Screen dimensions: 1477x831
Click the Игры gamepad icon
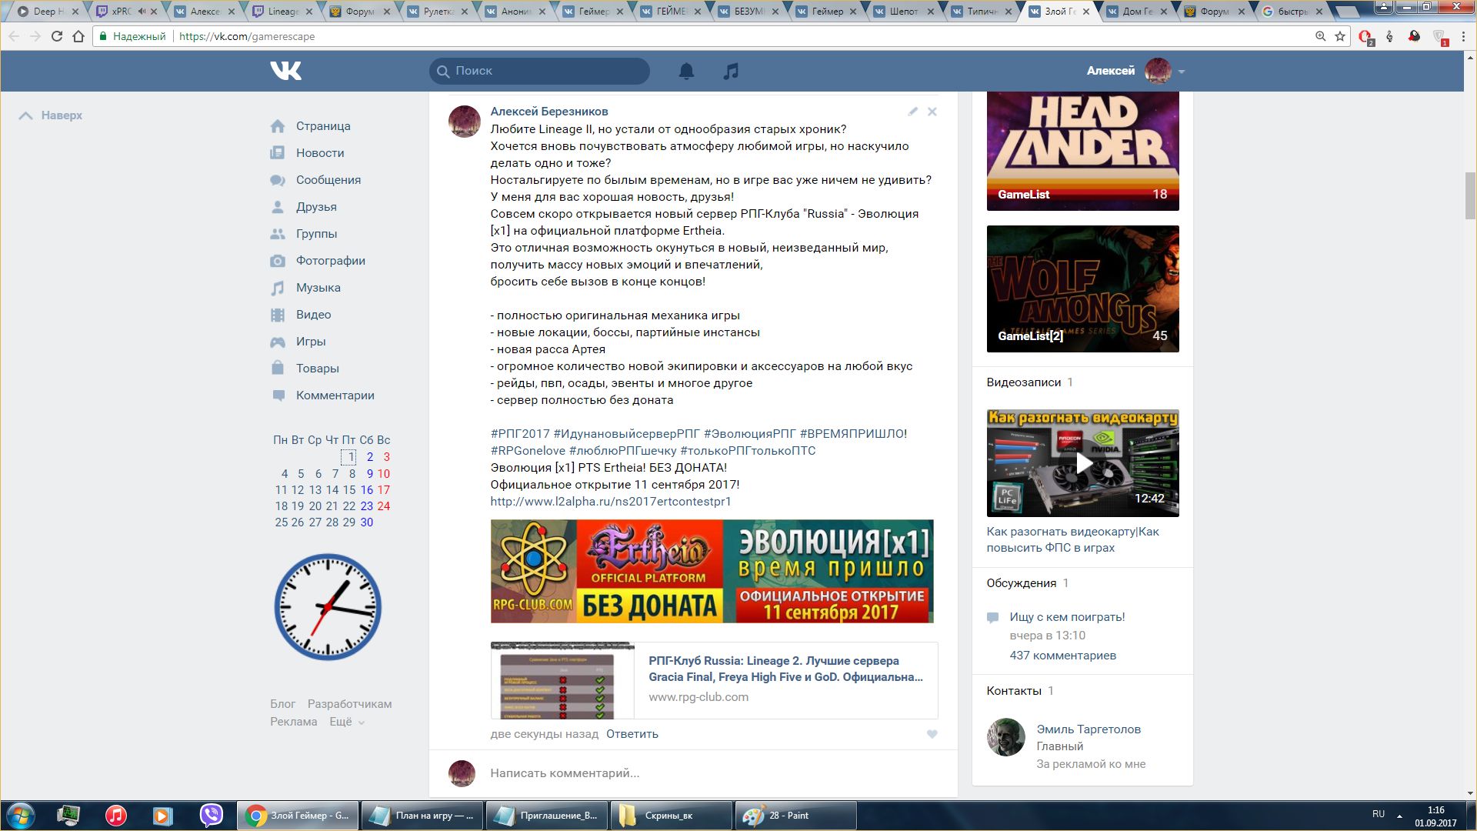tap(278, 342)
